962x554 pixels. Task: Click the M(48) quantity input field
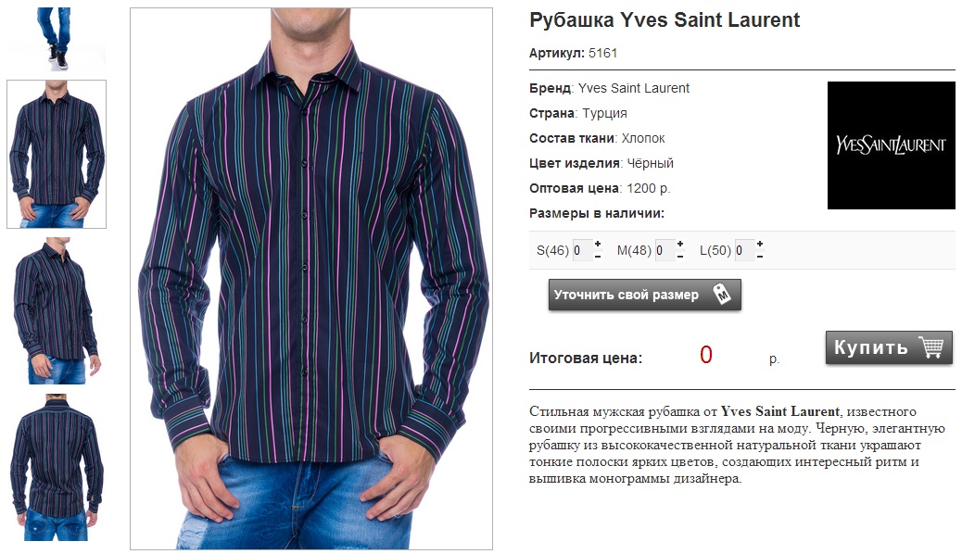coord(665,250)
